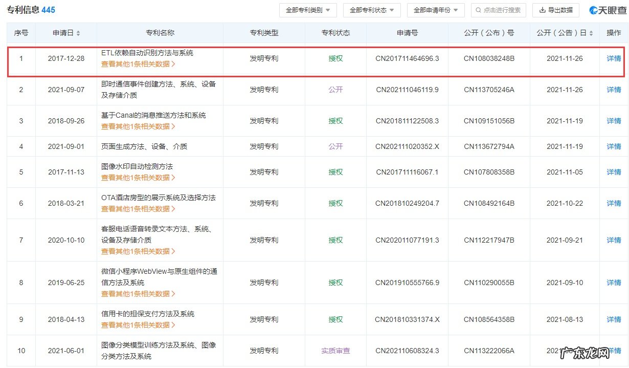Open the 全部专利类别 dropdown

[x=308, y=10]
